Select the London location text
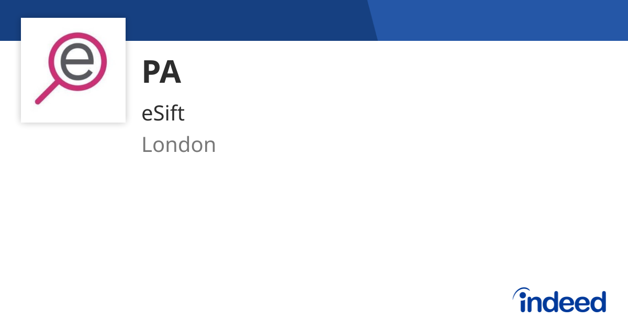The image size is (628, 330). pos(179,145)
